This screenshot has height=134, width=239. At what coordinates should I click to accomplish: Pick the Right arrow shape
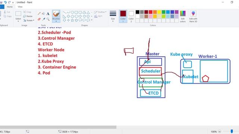pyautogui.click(x=80, y=16)
